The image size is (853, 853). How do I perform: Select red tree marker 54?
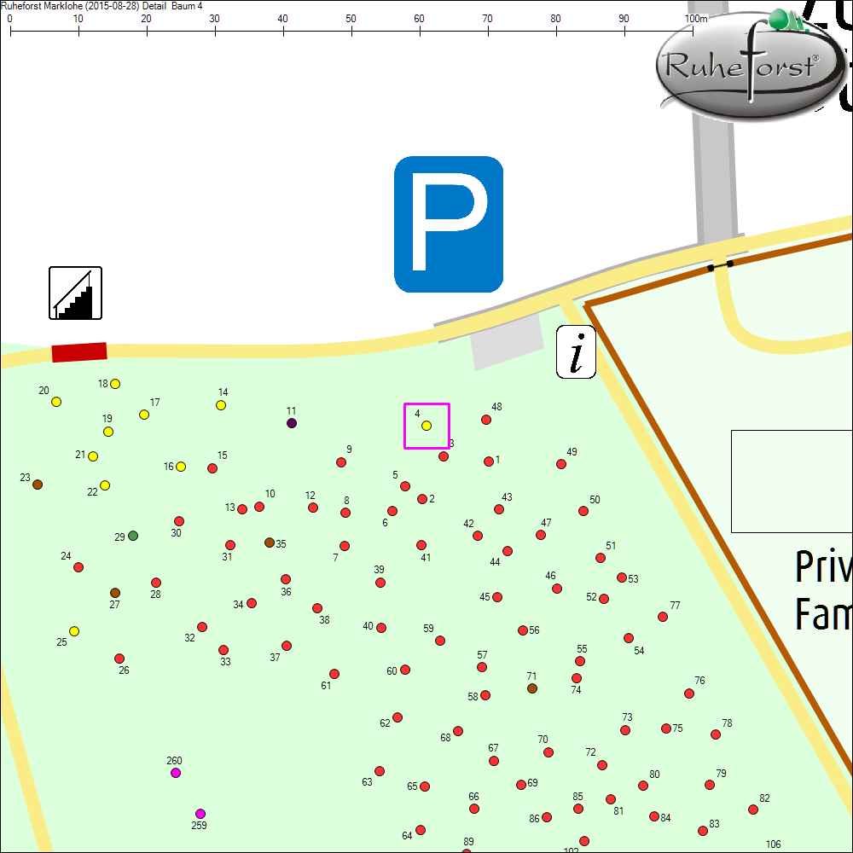(629, 638)
